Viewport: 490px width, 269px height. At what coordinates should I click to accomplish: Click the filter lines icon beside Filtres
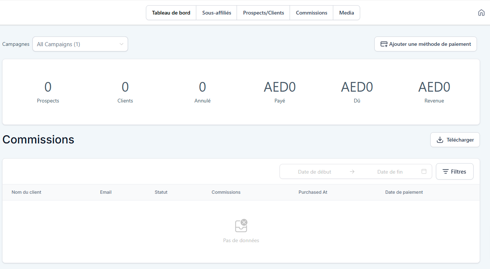[445, 172]
